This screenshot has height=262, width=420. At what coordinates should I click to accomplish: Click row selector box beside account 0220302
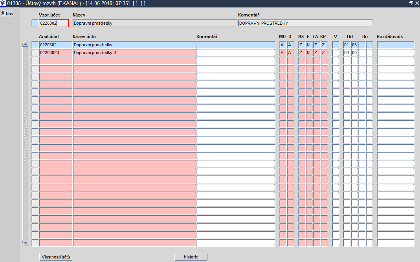[35, 45]
